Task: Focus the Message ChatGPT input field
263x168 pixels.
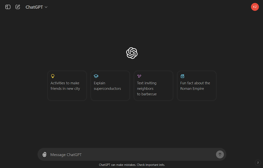Action: click(131, 155)
